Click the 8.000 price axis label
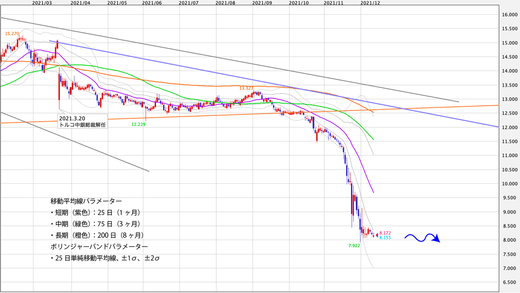 coord(510,240)
